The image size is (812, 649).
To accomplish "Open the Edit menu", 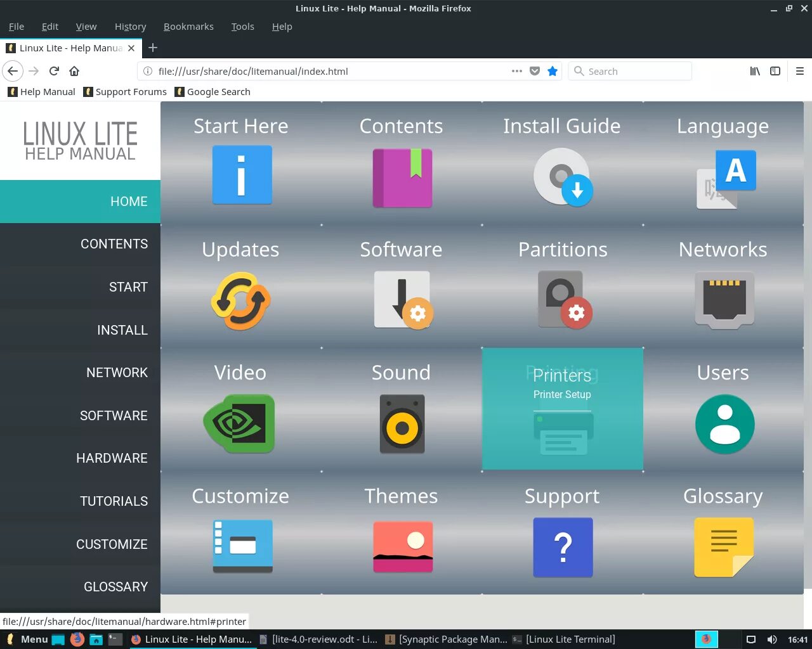I will tap(50, 27).
